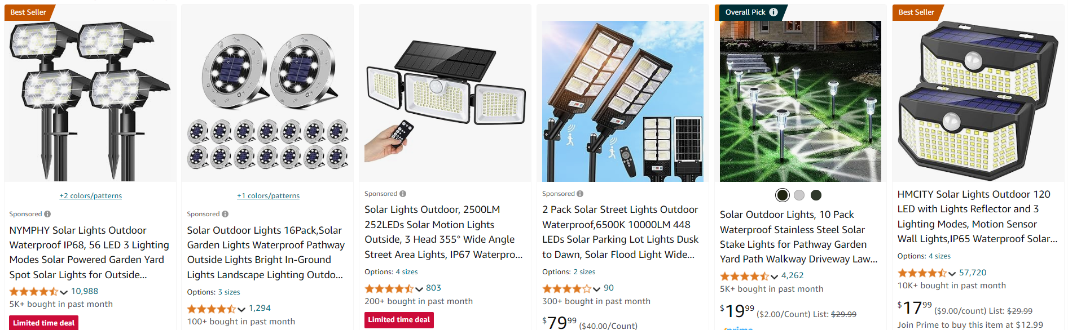Expand rating chevron for 16Pack Solar Lights

pyautogui.click(x=241, y=309)
